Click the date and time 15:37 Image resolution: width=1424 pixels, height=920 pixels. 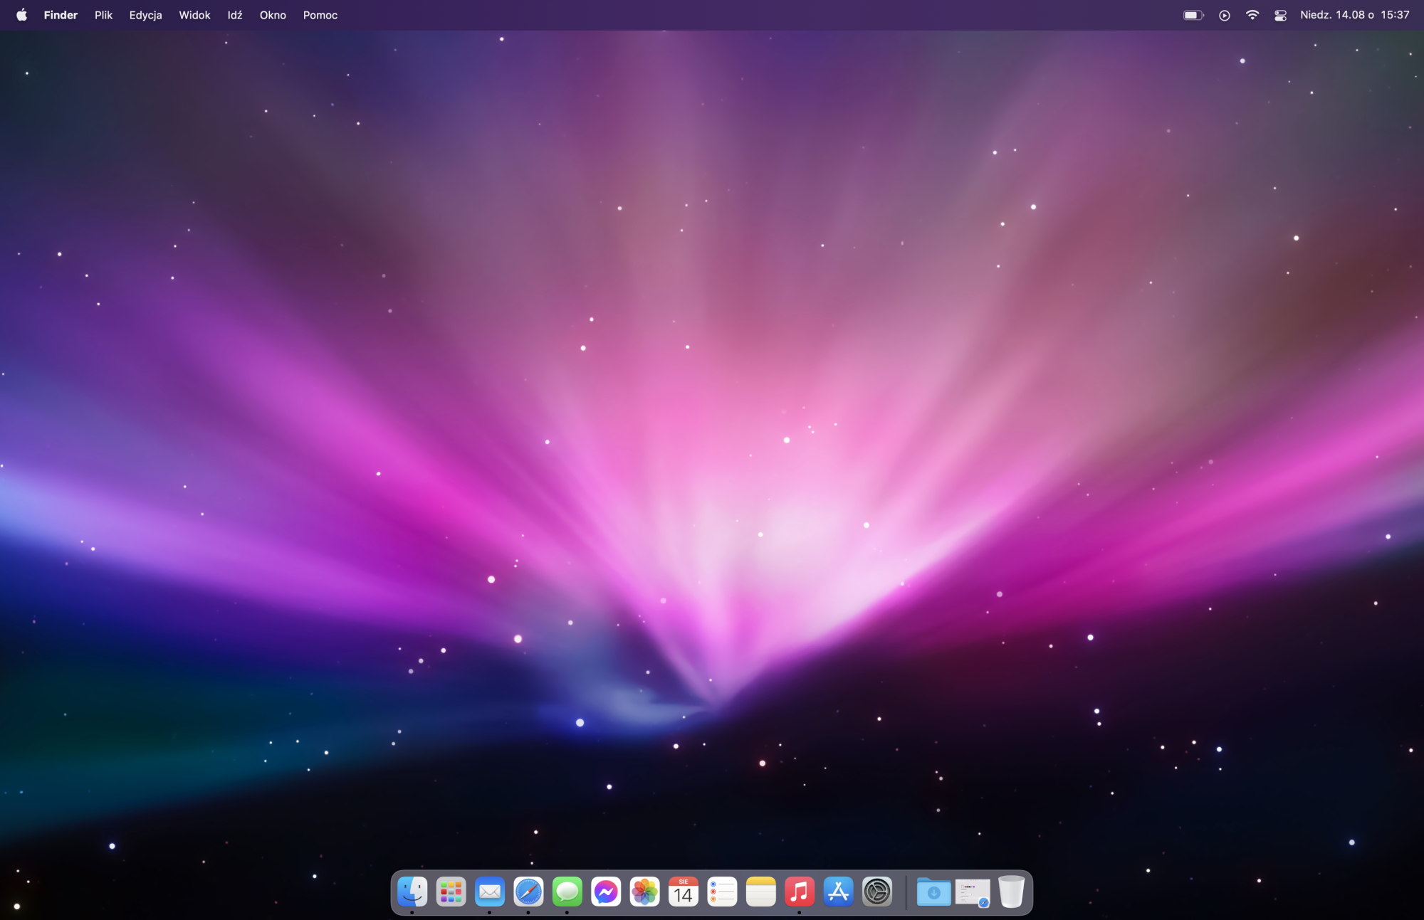point(1355,15)
